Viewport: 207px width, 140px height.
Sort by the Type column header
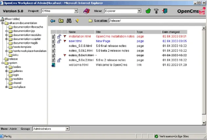point(149,32)
